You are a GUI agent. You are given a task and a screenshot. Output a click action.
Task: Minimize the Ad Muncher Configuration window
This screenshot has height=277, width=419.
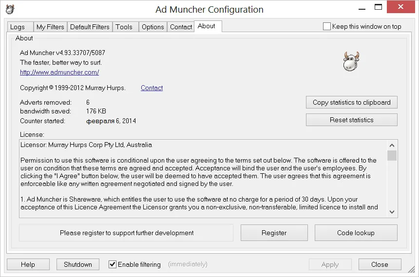pos(362,8)
